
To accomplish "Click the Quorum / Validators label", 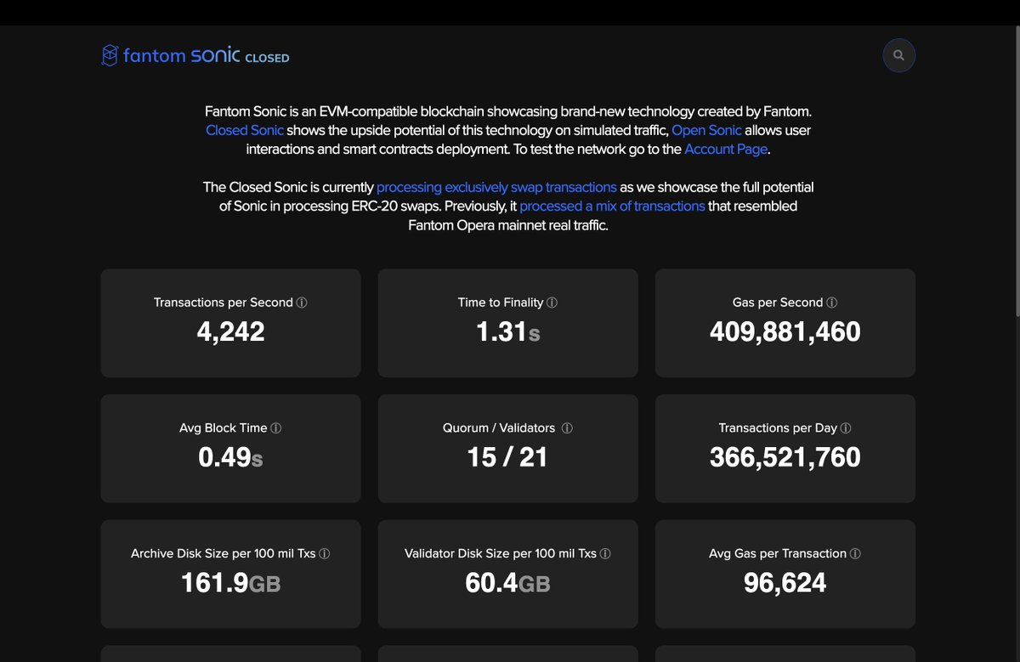I will [499, 428].
